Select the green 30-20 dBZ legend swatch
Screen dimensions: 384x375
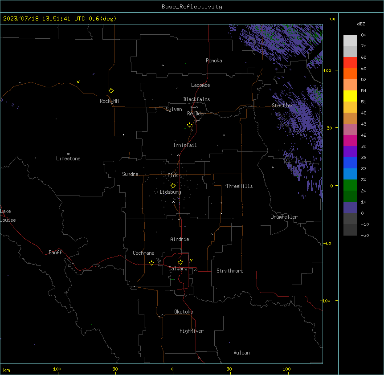point(350,185)
